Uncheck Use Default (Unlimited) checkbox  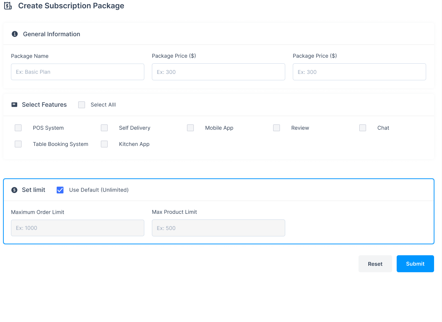pyautogui.click(x=60, y=190)
